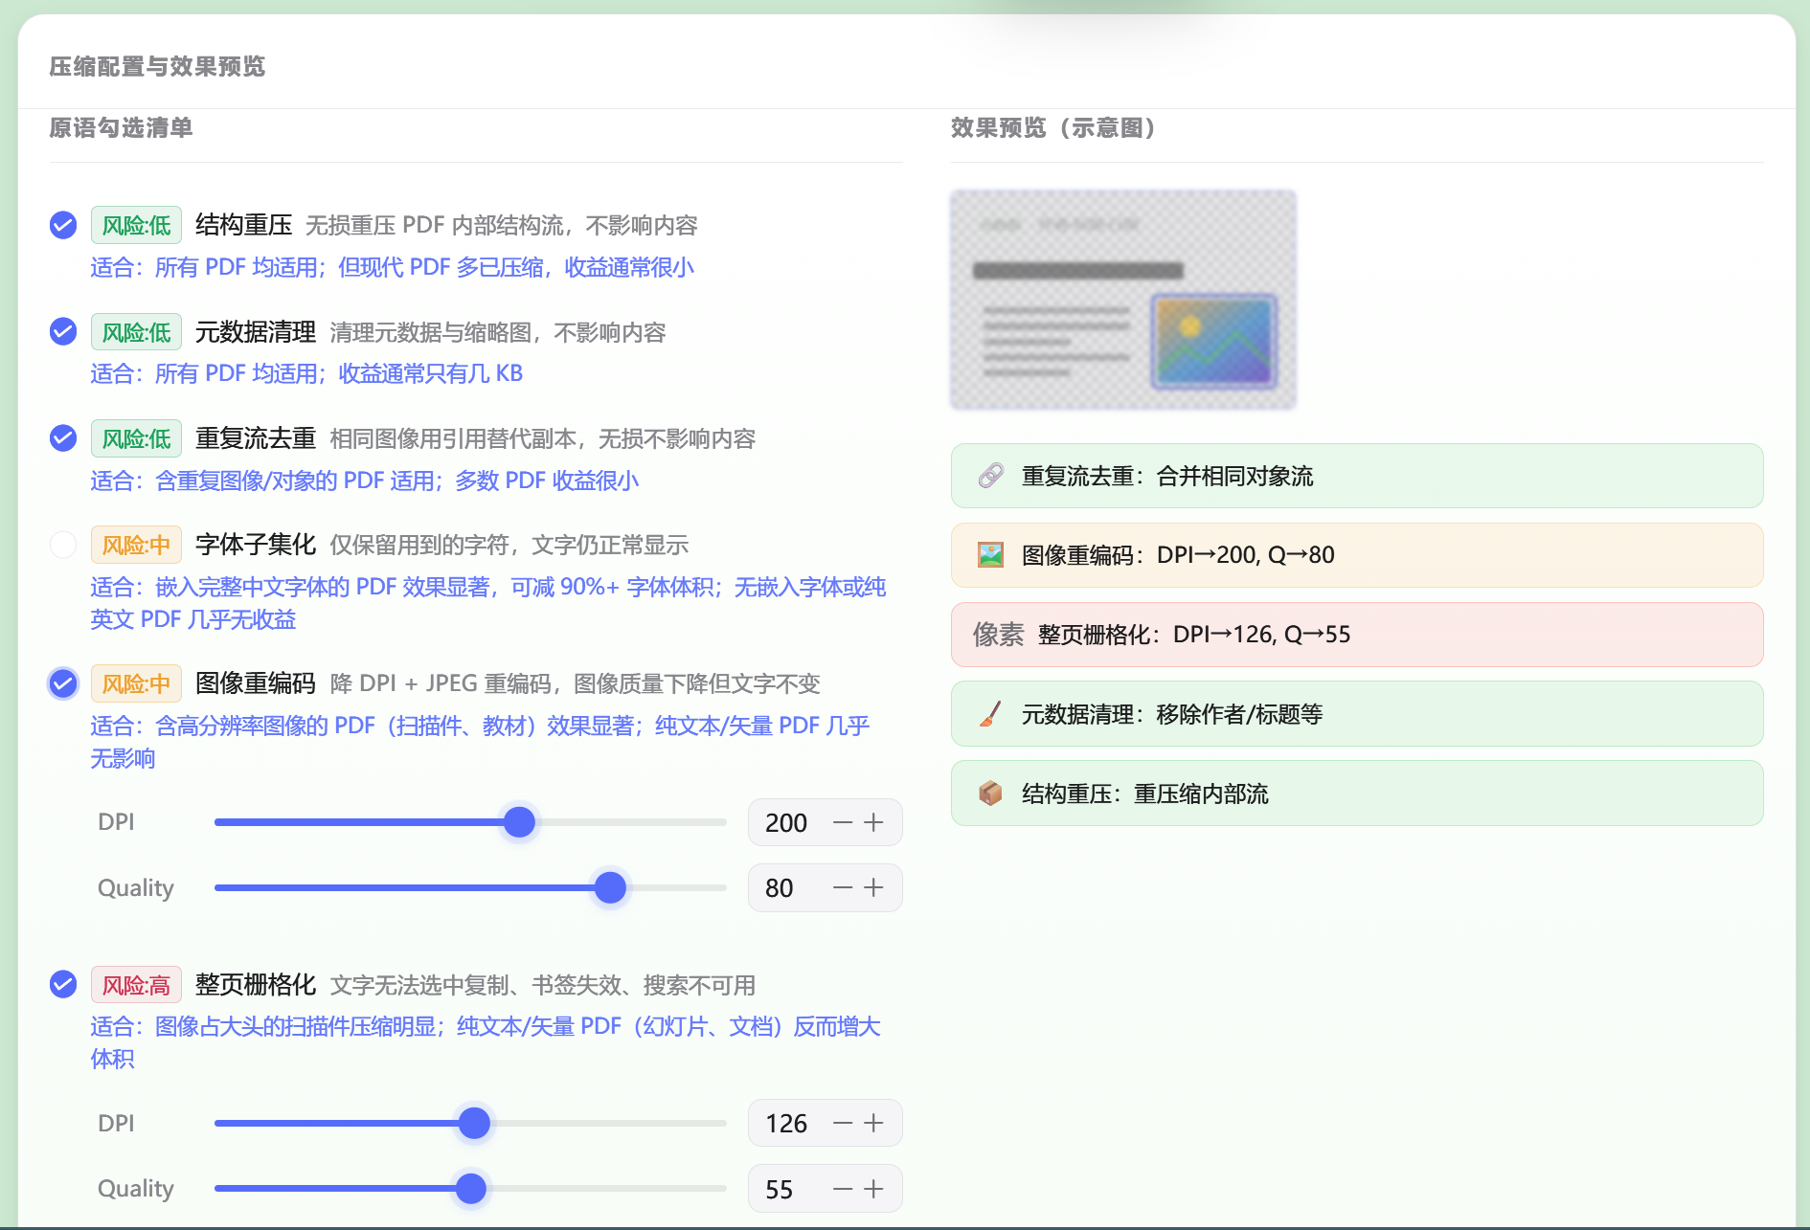1810x1230 pixels.
Task: Select the 整页栅格化：DPI→126, Q→55 card
Action: [x=1357, y=635]
